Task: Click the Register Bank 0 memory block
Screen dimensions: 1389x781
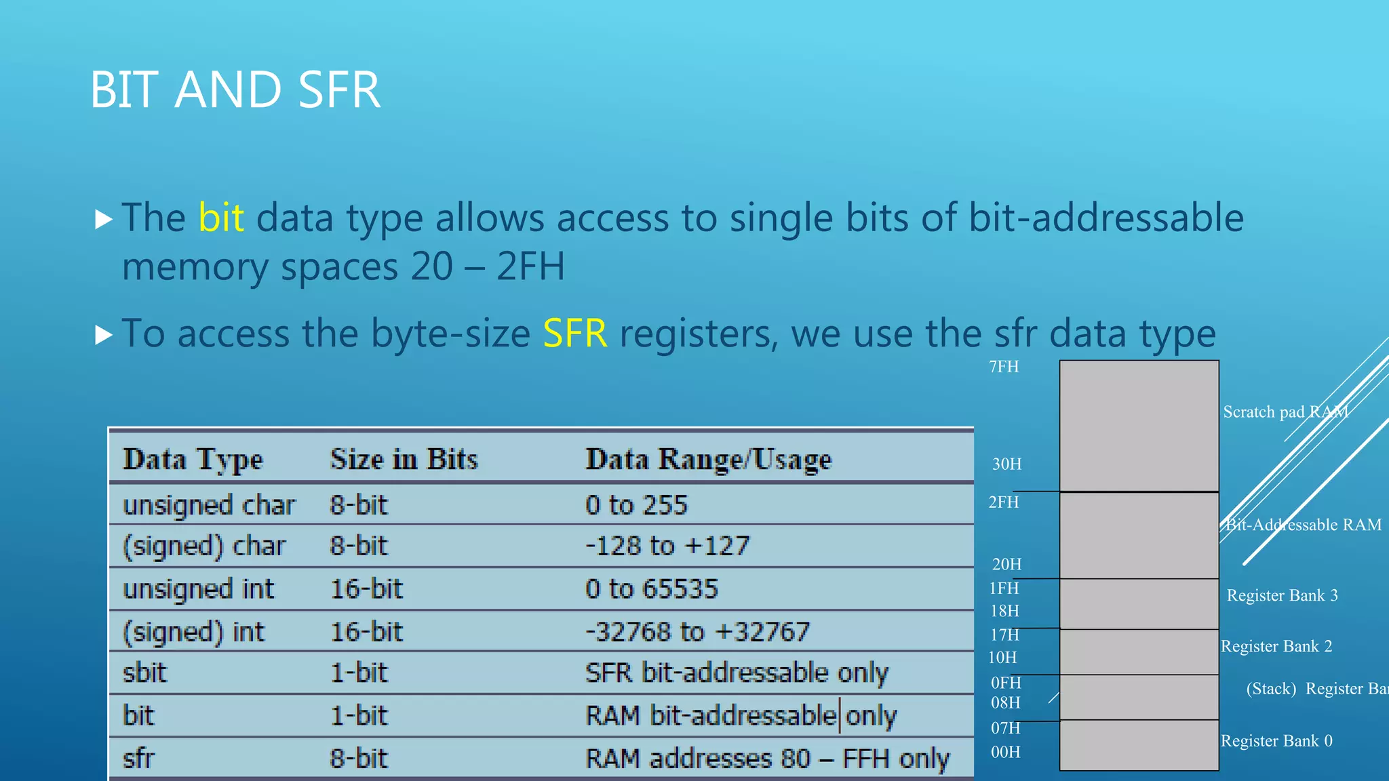Action: 1139,744
